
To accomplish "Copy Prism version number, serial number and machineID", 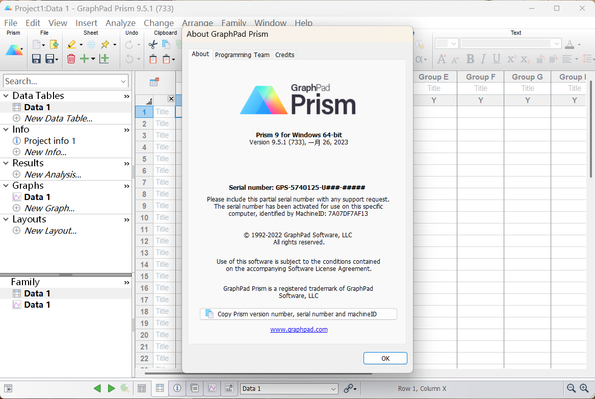I will click(298, 314).
